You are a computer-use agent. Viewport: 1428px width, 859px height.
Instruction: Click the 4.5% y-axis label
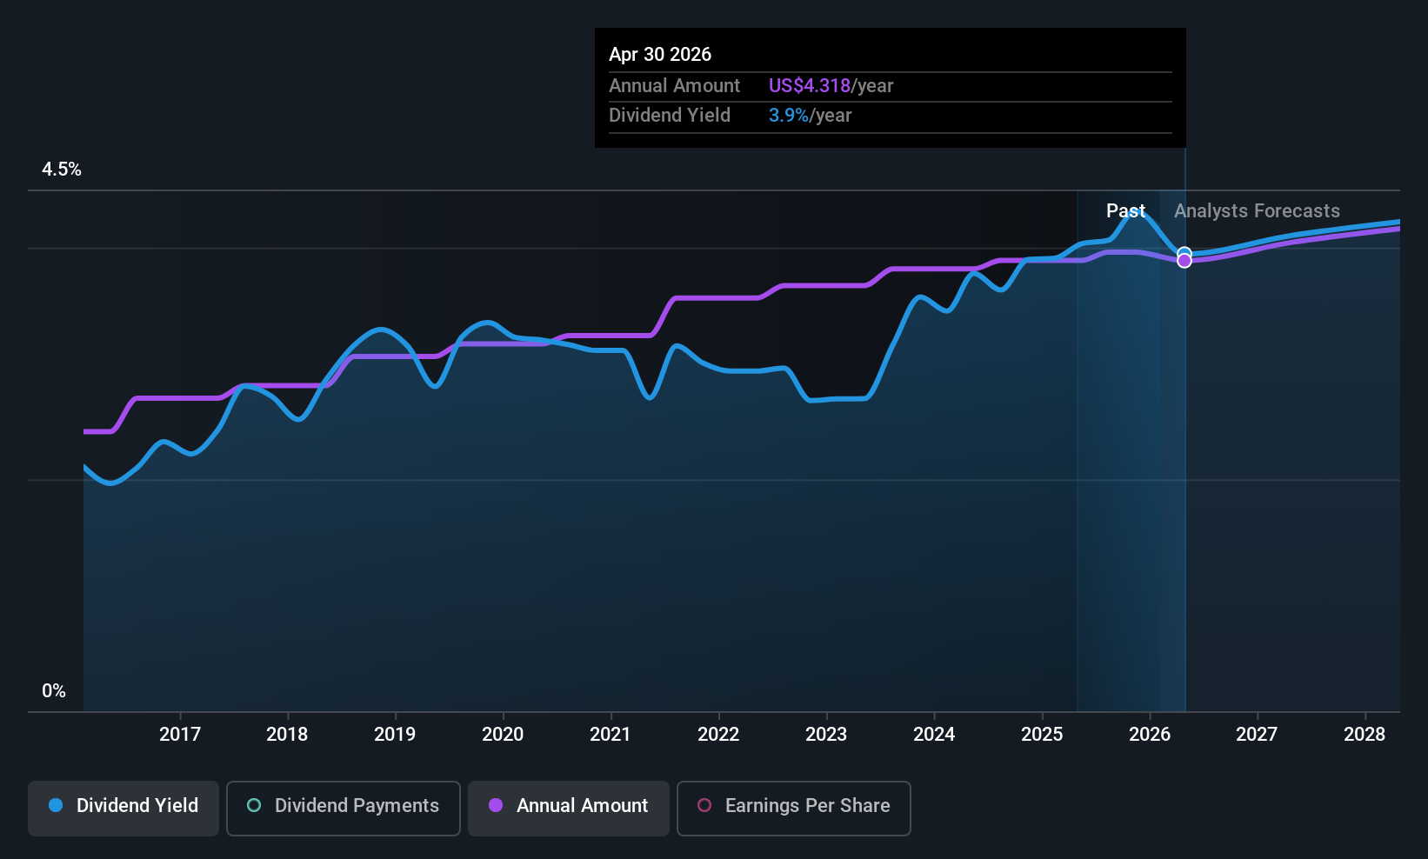[x=62, y=170]
